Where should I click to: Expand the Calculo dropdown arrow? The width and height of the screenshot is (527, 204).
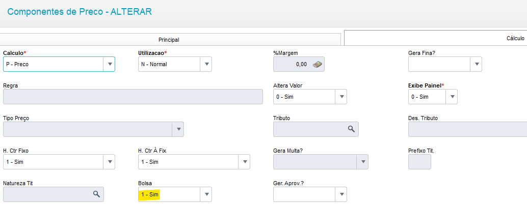110,64
